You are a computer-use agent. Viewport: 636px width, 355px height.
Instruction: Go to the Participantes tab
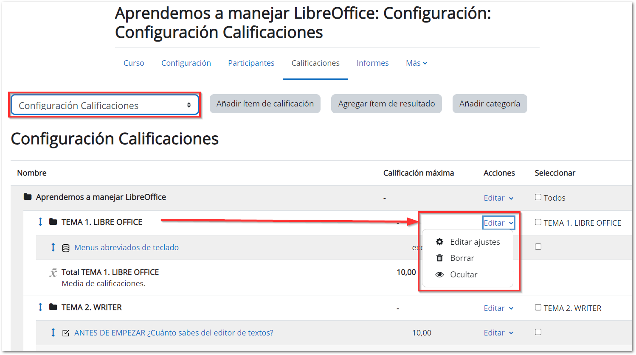[x=251, y=63]
